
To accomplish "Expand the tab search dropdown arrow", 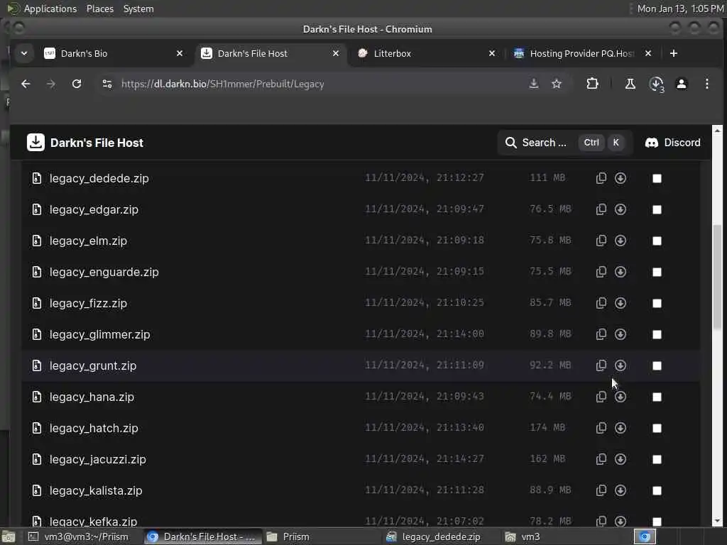I will pyautogui.click(x=24, y=53).
